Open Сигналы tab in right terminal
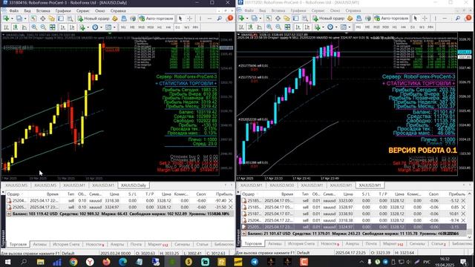The height and width of the screenshot is (267, 475). [417, 244]
